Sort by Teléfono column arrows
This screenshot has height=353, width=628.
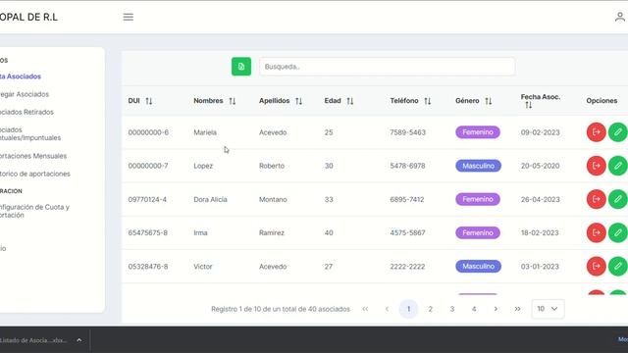click(x=428, y=101)
